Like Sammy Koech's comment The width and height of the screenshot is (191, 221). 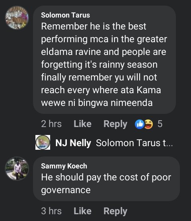click(x=82, y=211)
